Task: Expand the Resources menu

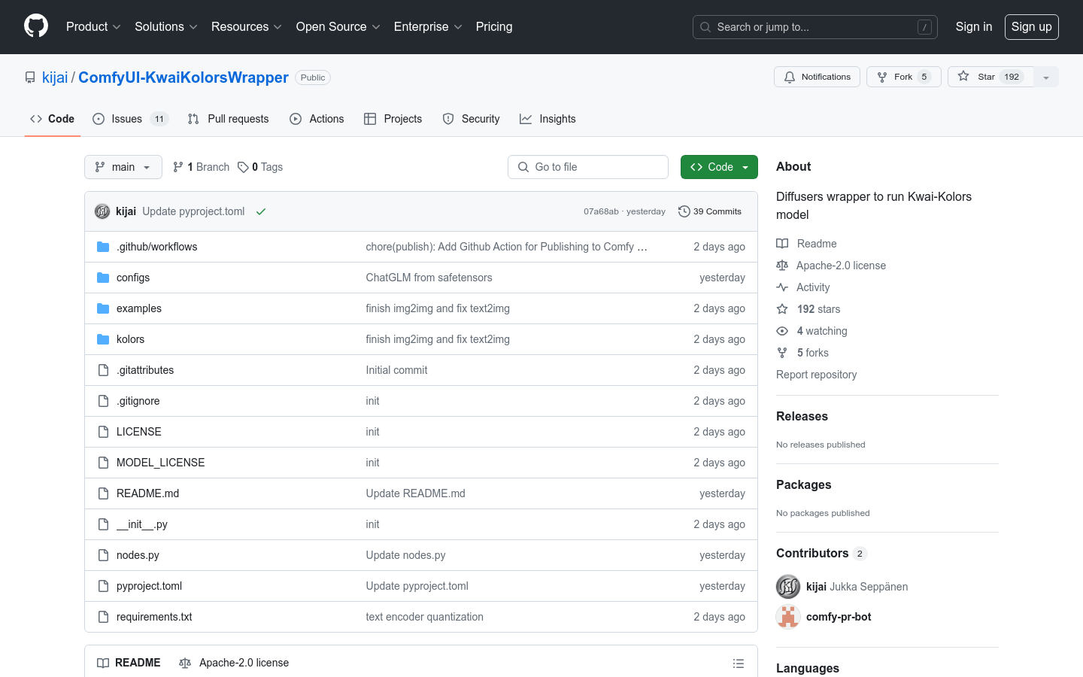Action: click(247, 26)
